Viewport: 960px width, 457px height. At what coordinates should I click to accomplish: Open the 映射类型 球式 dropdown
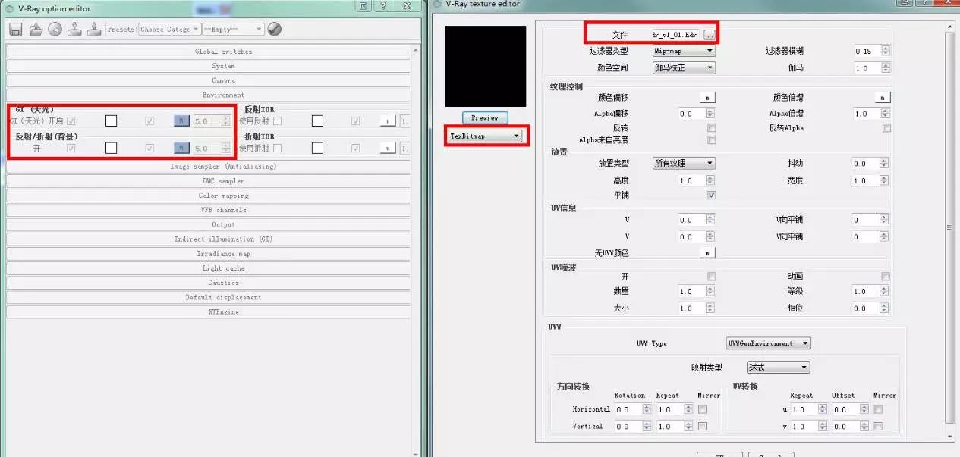(x=778, y=368)
